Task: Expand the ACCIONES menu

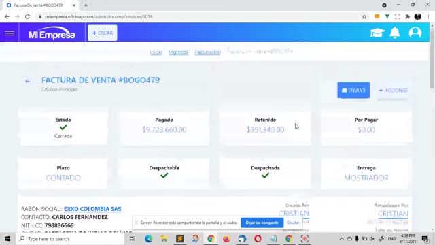Action: tap(393, 91)
